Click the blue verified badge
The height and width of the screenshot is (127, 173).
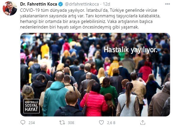pyautogui.click(x=61, y=4)
